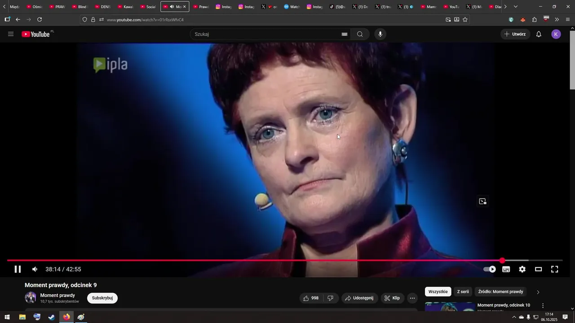Image resolution: width=575 pixels, height=323 pixels.
Task: Dislike the video
Action: 330,298
